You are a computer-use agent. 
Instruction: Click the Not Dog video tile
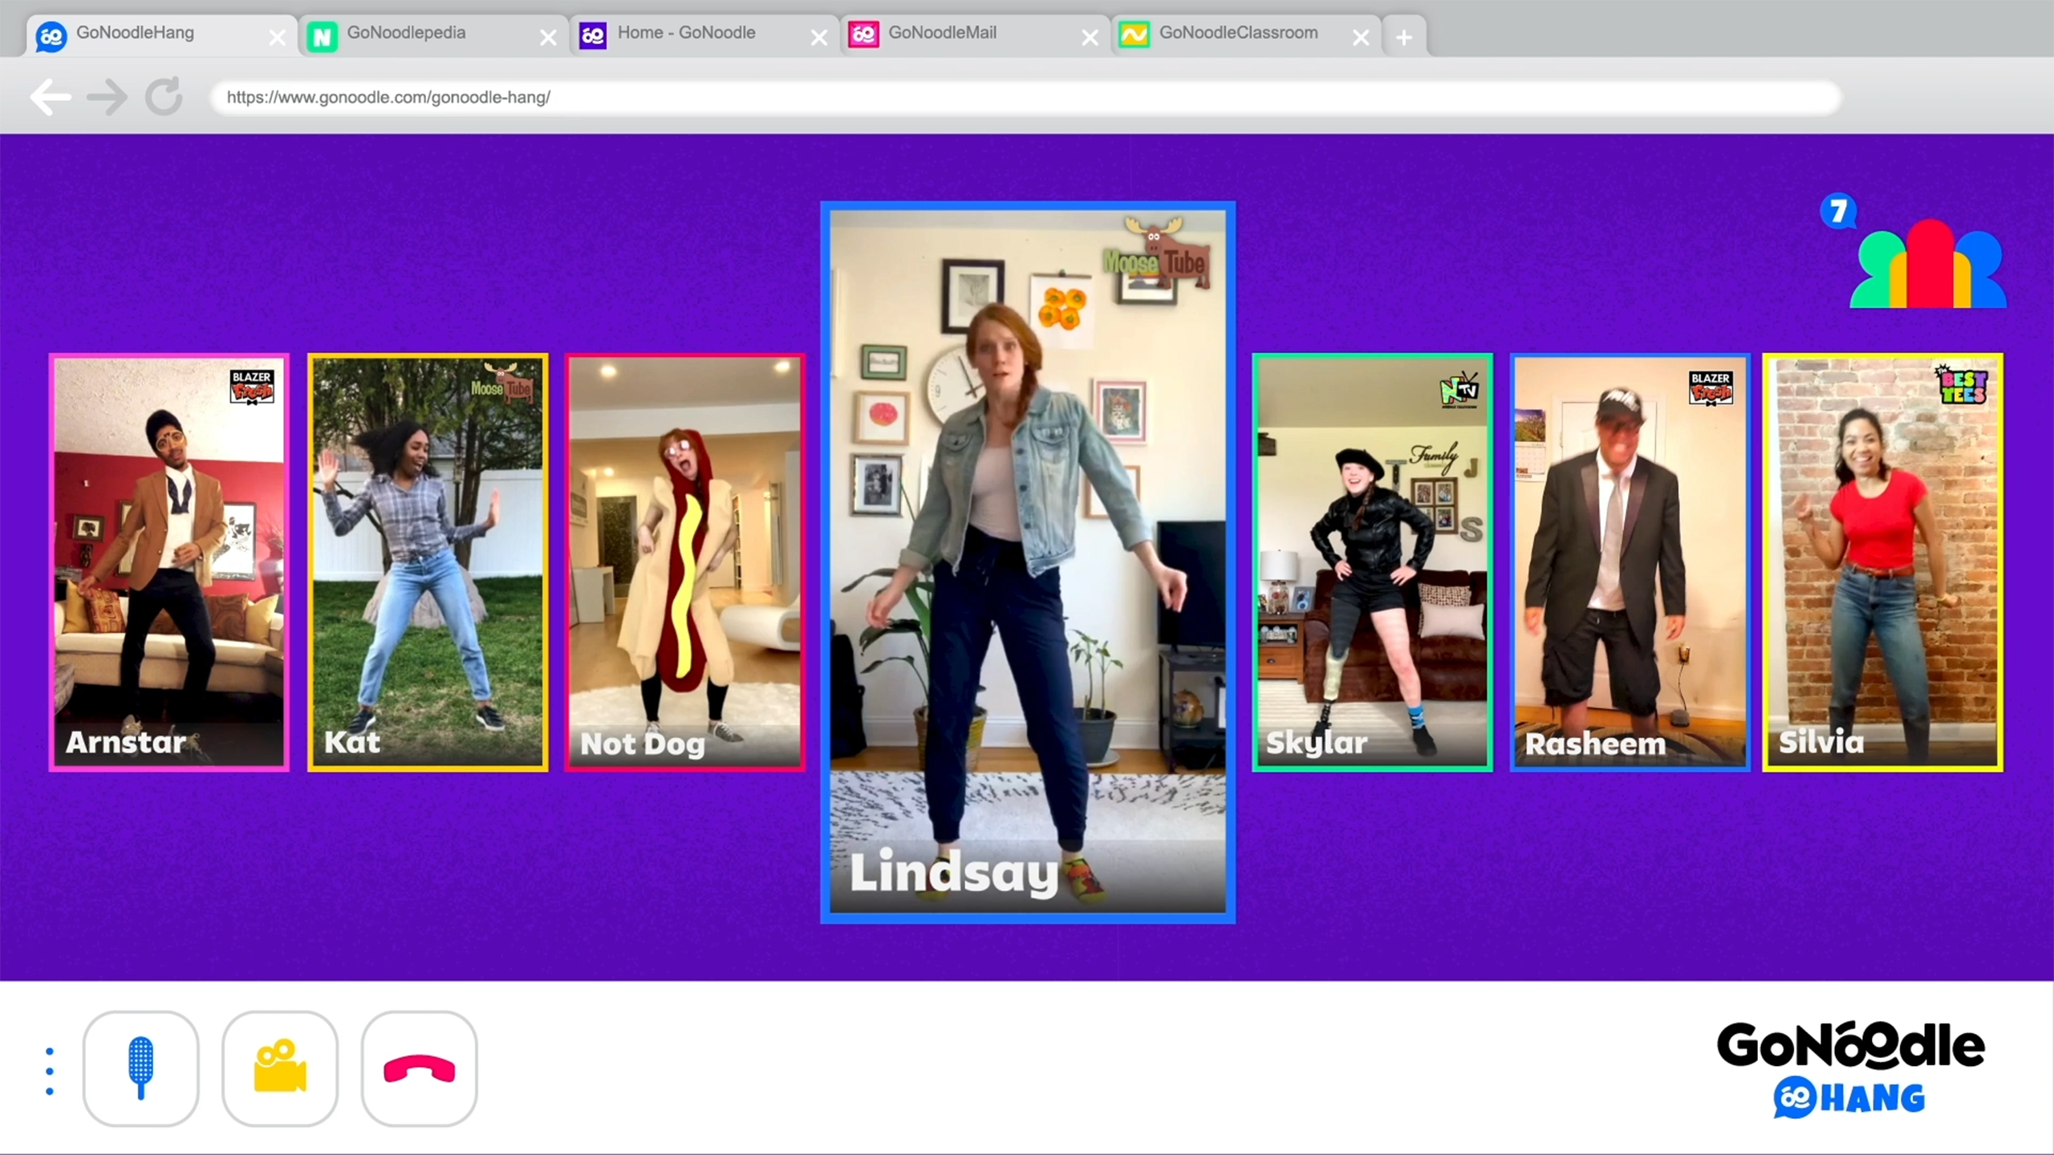click(x=684, y=561)
